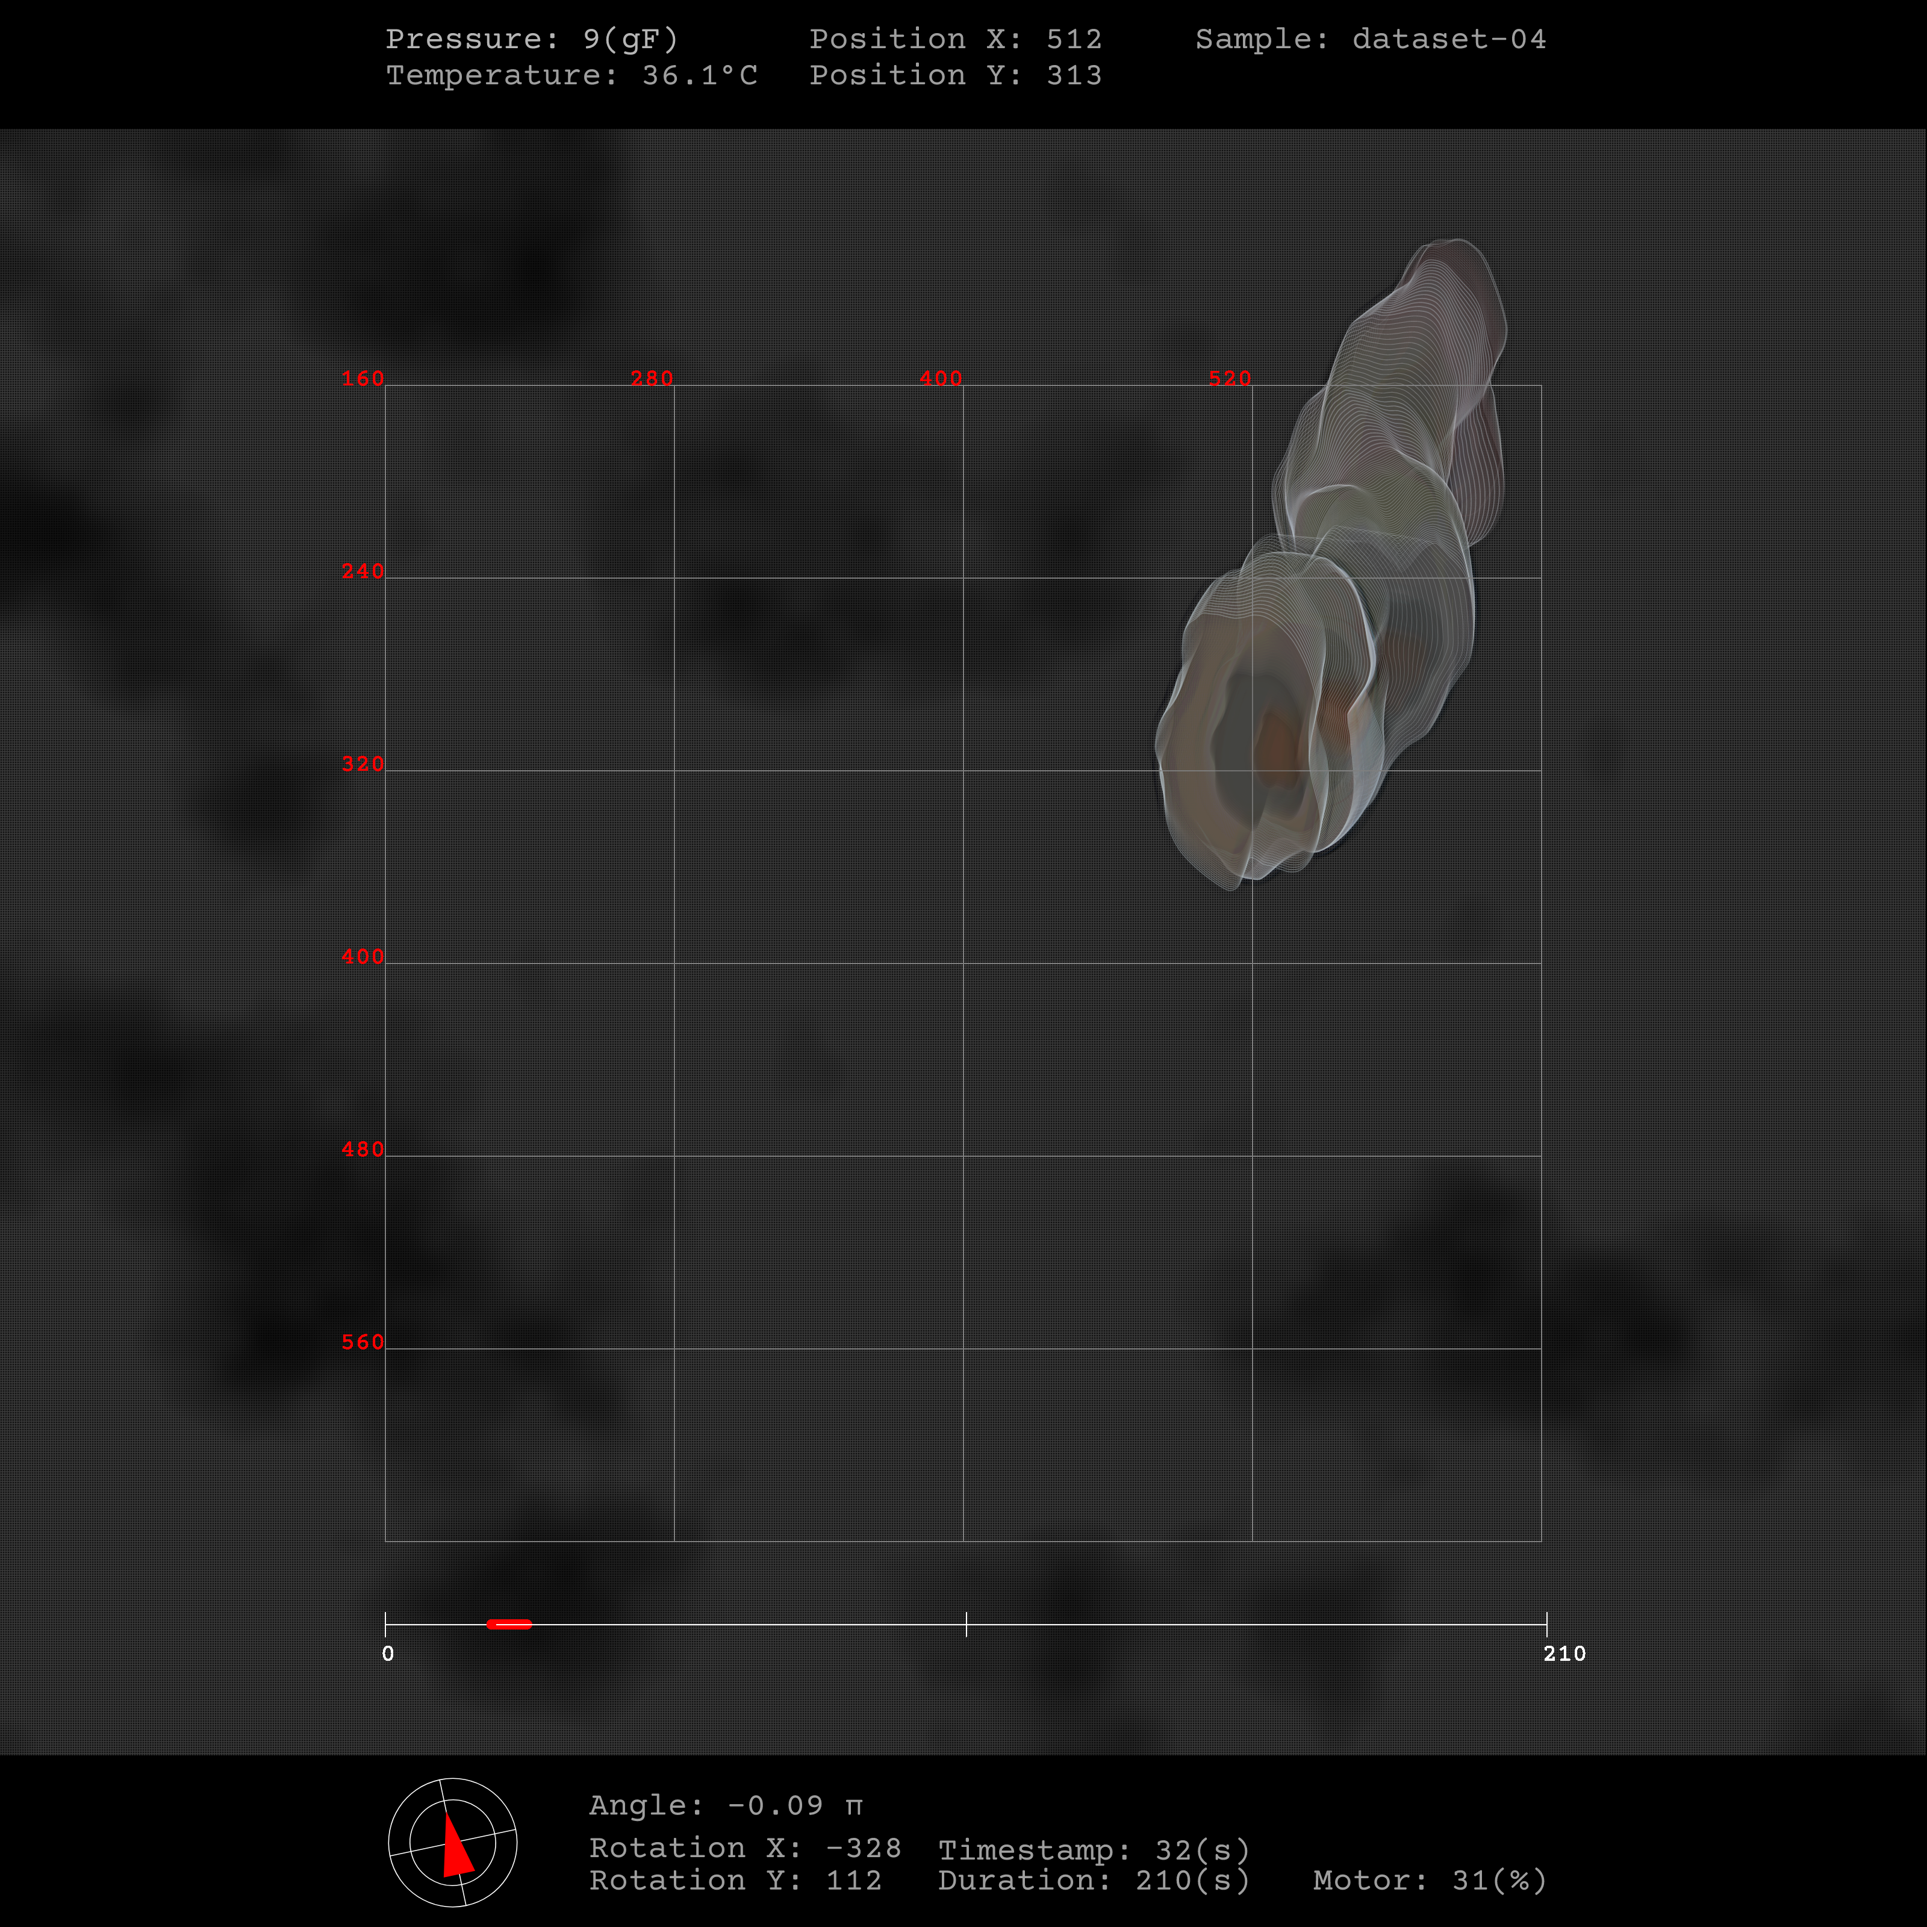Click the red 280 x-axis grid label
The width and height of the screenshot is (1927, 1927).
652,378
